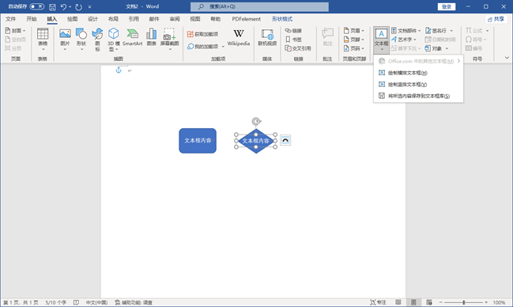Click the rotate handle above the diamond
Image resolution: width=513 pixels, height=307 pixels.
[256, 122]
